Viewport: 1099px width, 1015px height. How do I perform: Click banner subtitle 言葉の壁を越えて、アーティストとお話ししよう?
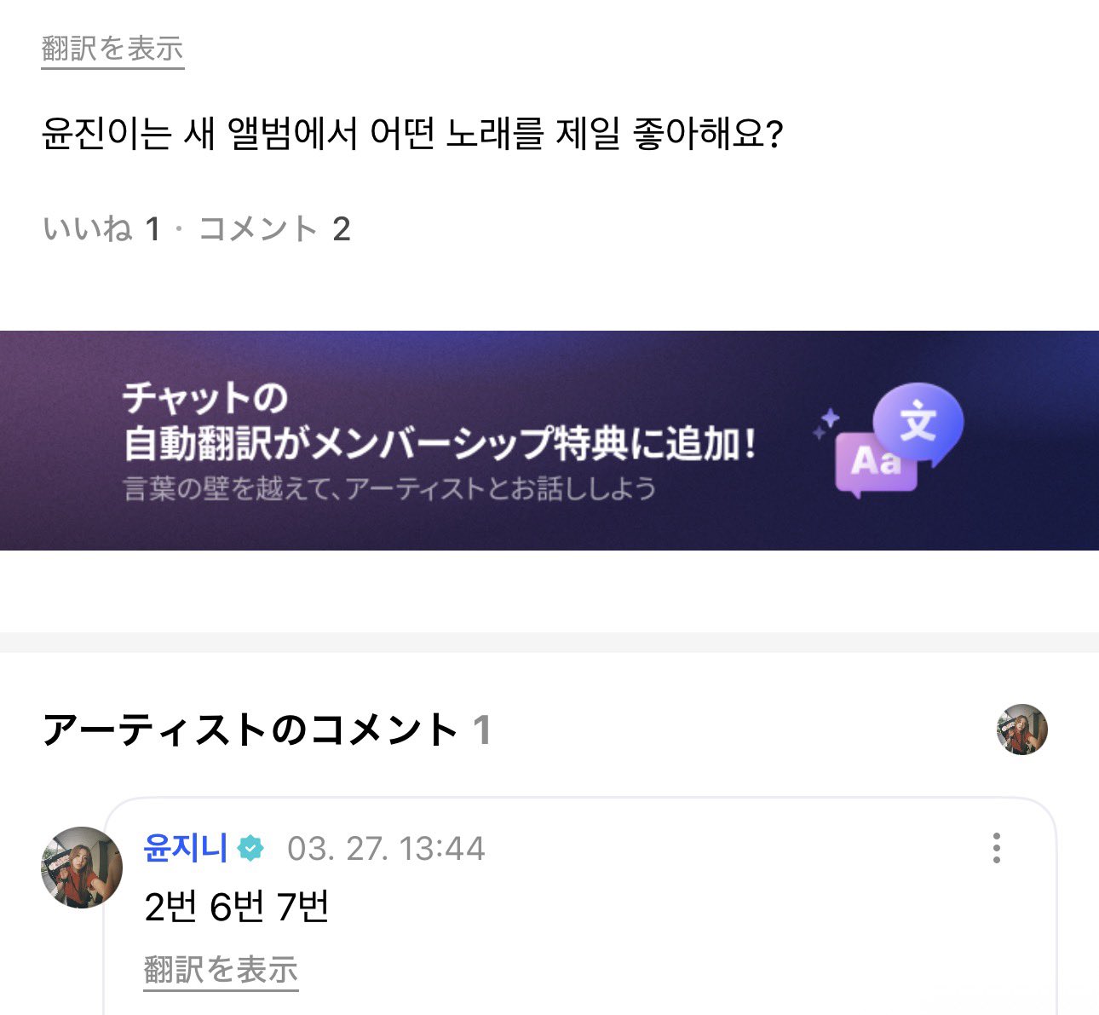click(x=389, y=488)
